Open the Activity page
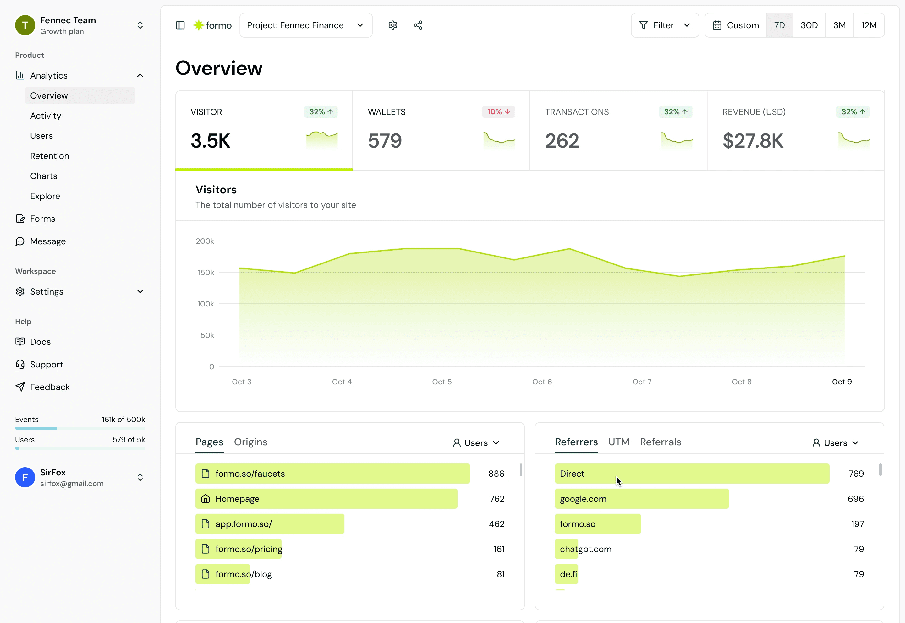 click(80, 116)
